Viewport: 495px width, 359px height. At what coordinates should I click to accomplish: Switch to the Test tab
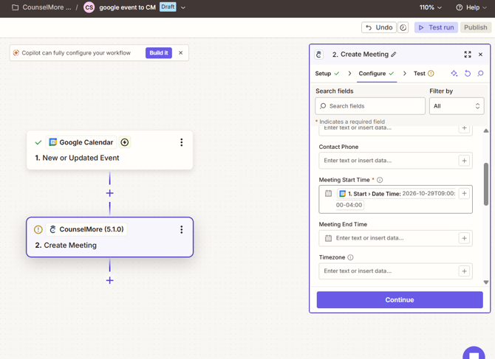point(423,74)
